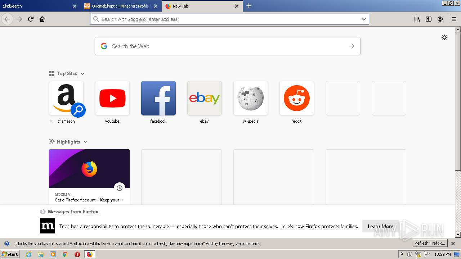Click the page scrollbar down arrow
This screenshot has height=259, width=461.
tap(458, 235)
